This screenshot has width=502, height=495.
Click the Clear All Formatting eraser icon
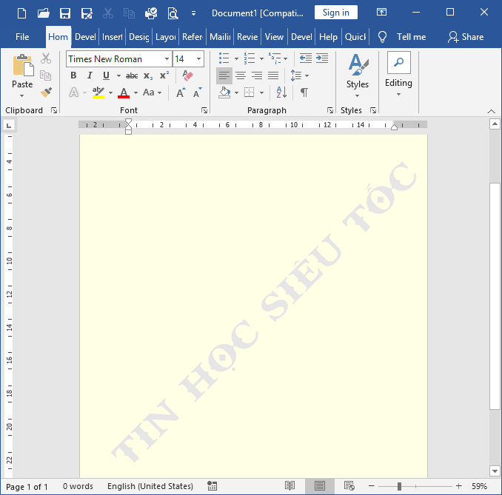click(x=187, y=75)
